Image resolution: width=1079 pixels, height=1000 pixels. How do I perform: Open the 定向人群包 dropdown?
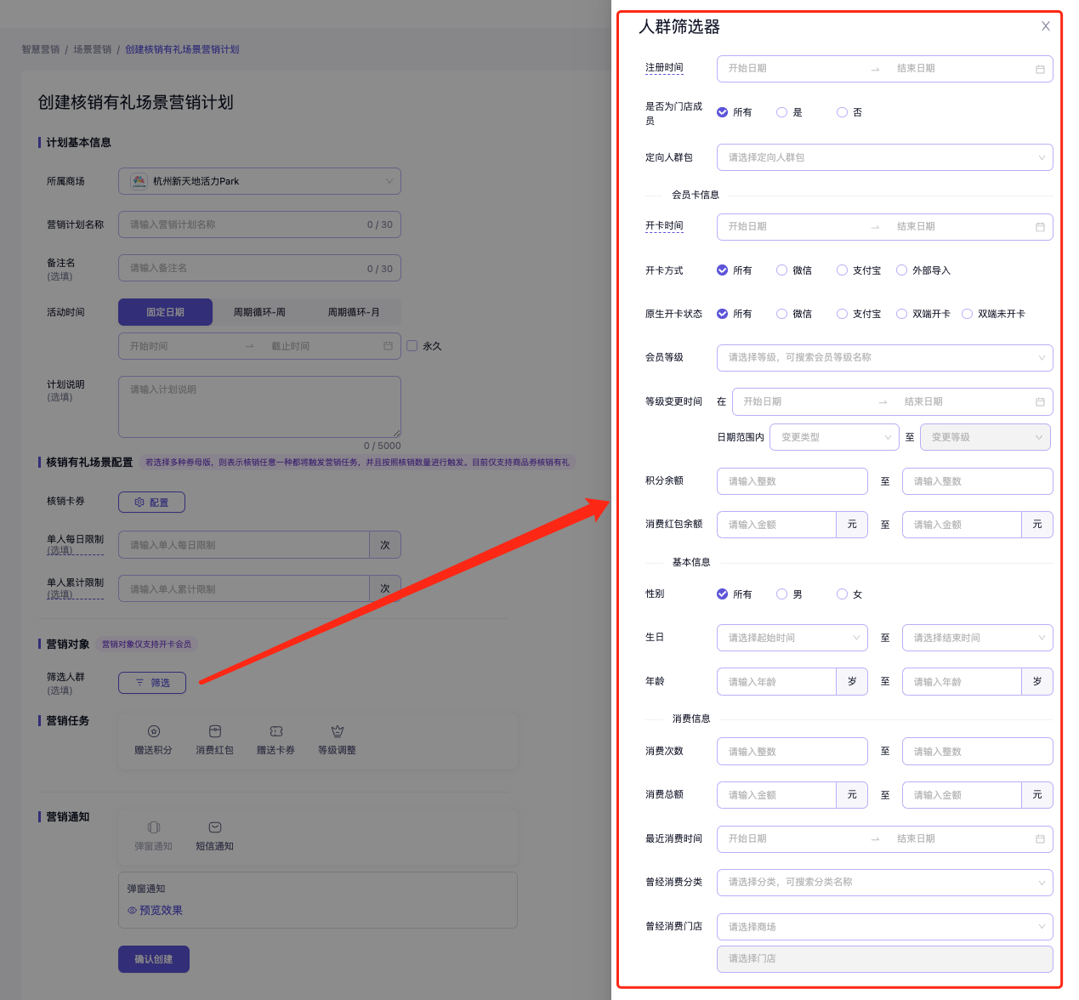(x=884, y=157)
